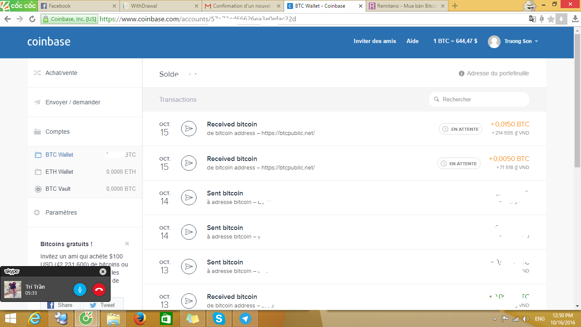Click the send icon of the +0,0150 BTC transaction
Screen dimensions: 581x327
188,129
